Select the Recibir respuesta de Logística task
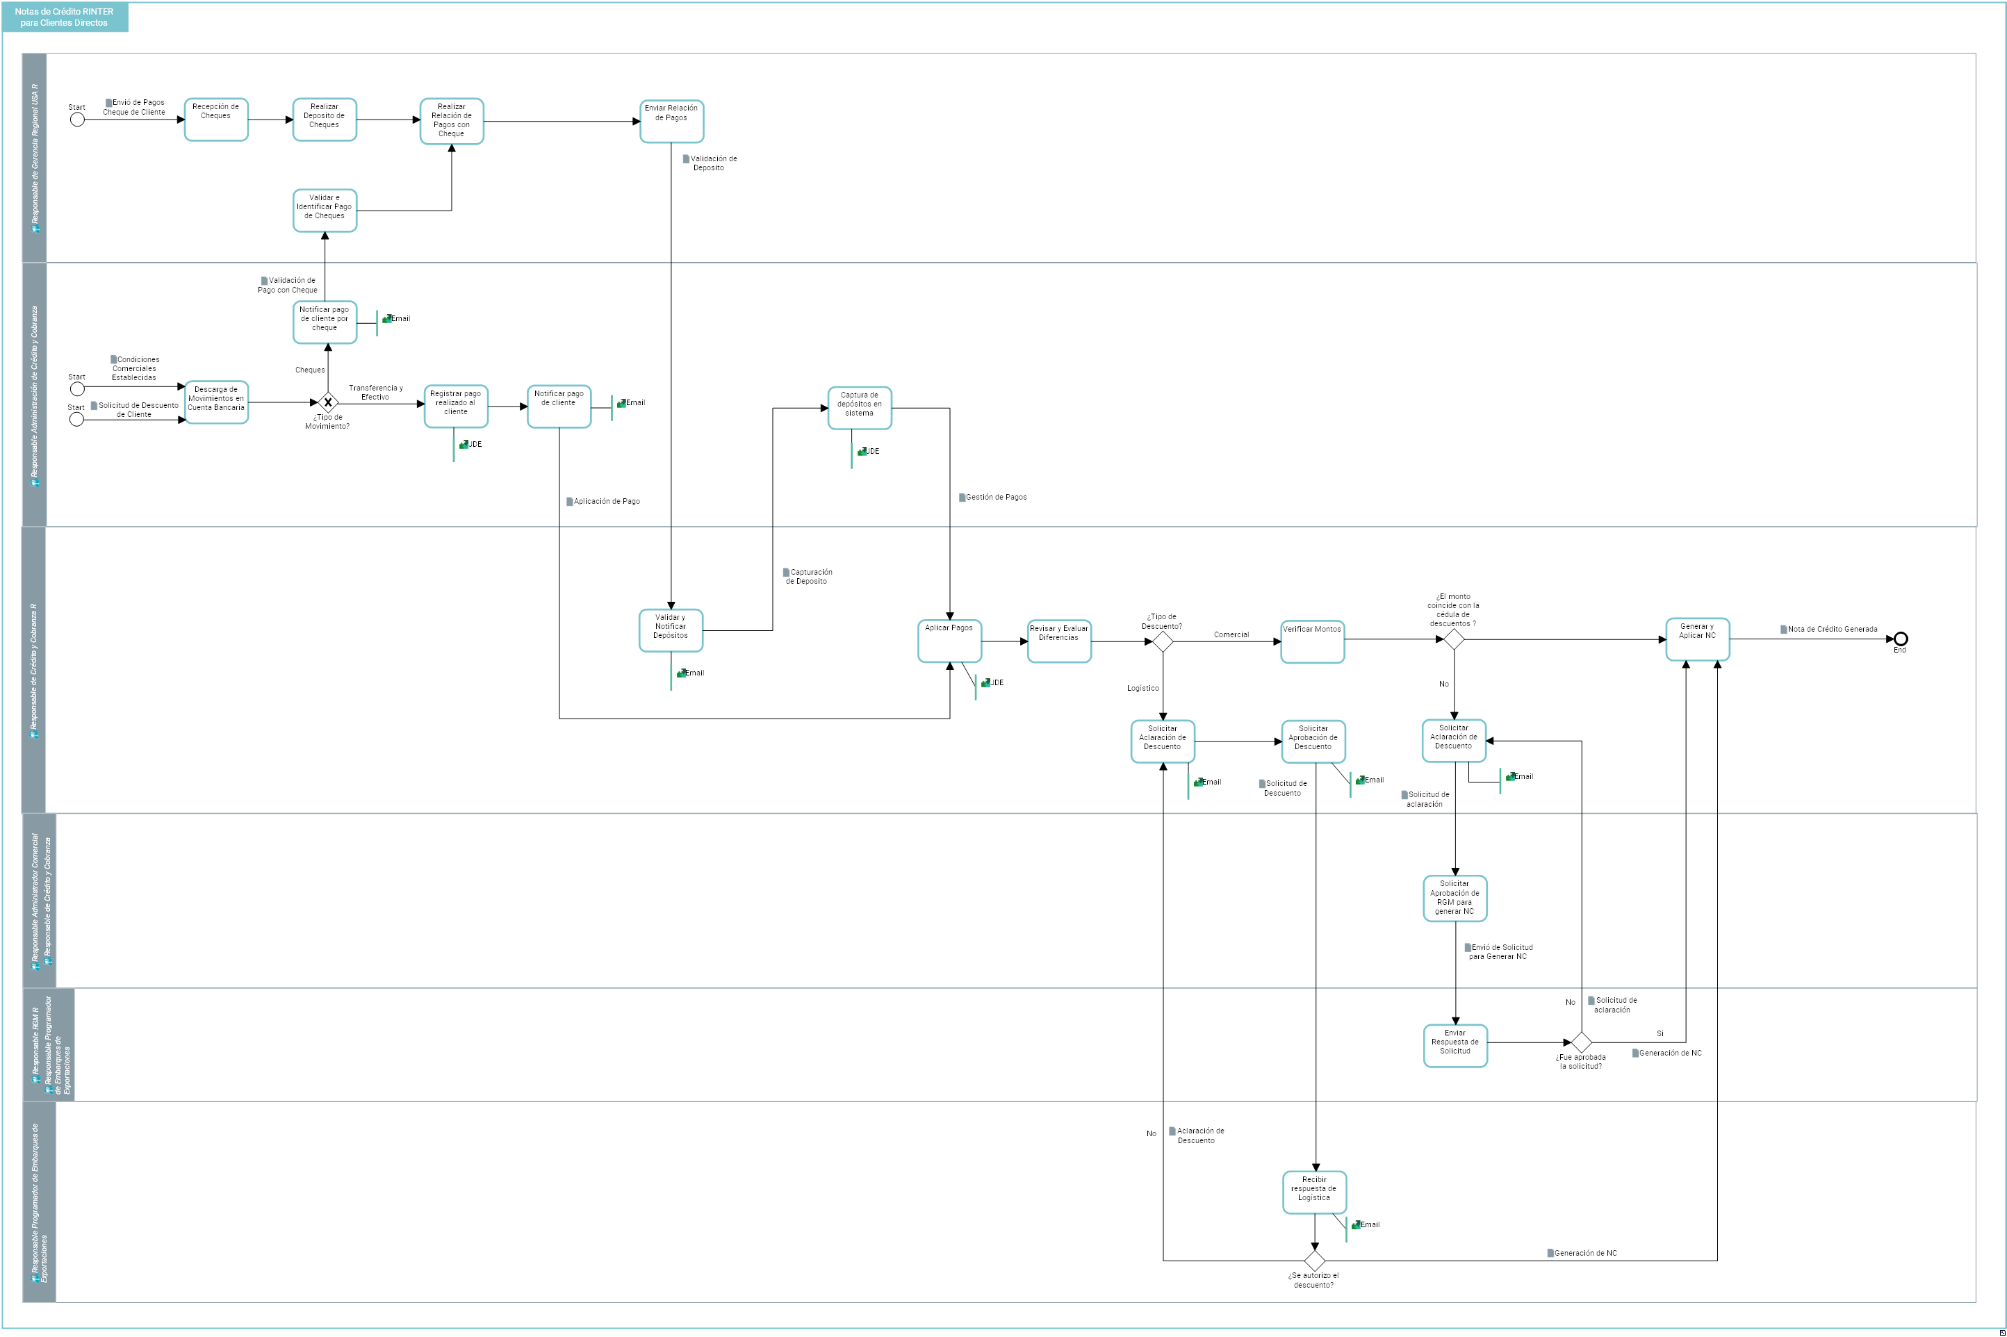The width and height of the screenshot is (2007, 1337). click(x=1315, y=1192)
